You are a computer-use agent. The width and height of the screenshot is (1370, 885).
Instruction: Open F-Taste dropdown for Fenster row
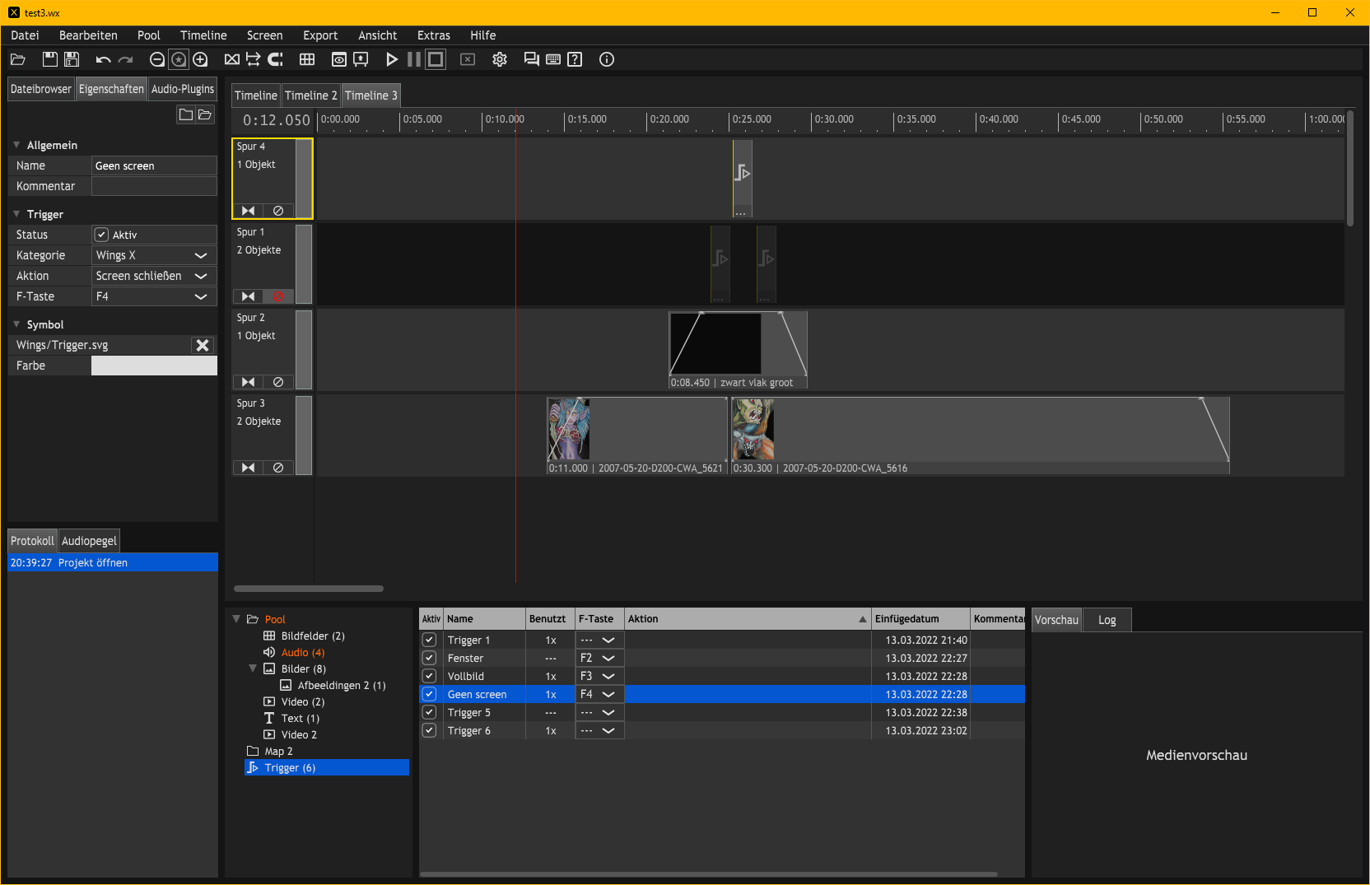click(x=599, y=658)
